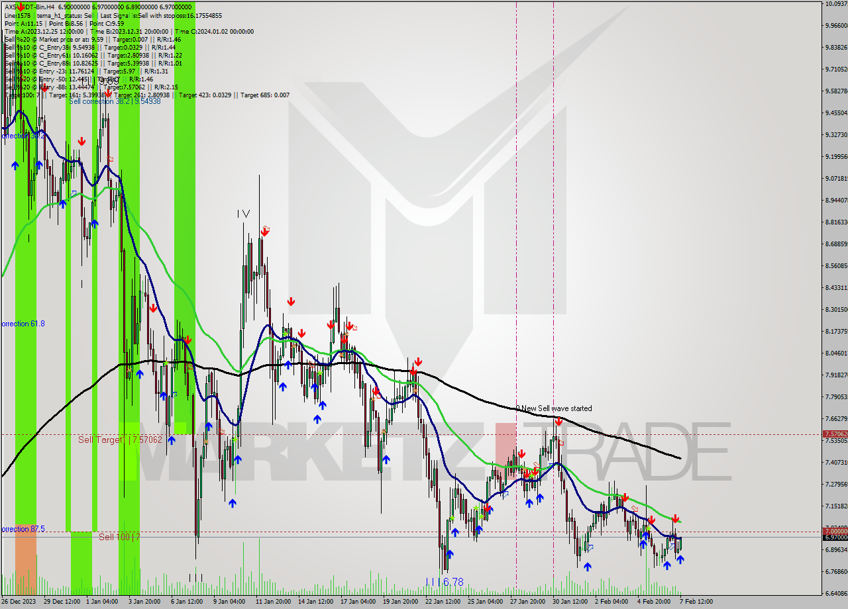Screen dimensions: 848x609
Task: Click the '3 Jan 20:00' date label
Action: [144, 602]
